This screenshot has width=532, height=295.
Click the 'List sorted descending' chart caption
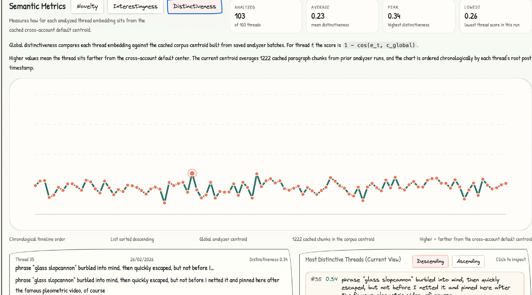132,239
